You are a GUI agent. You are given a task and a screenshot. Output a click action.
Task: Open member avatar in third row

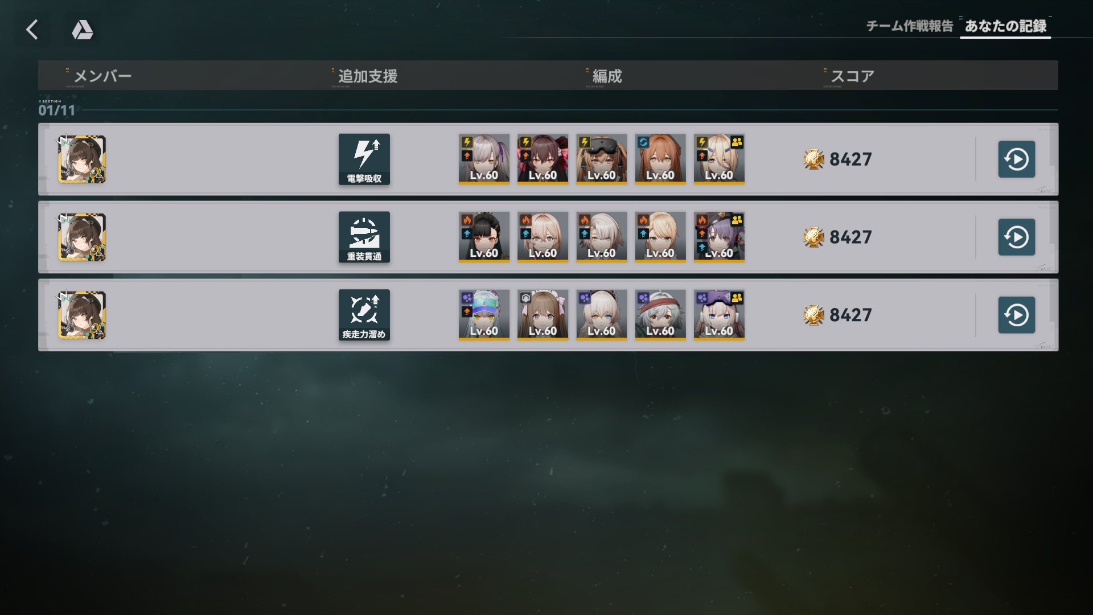click(x=82, y=315)
